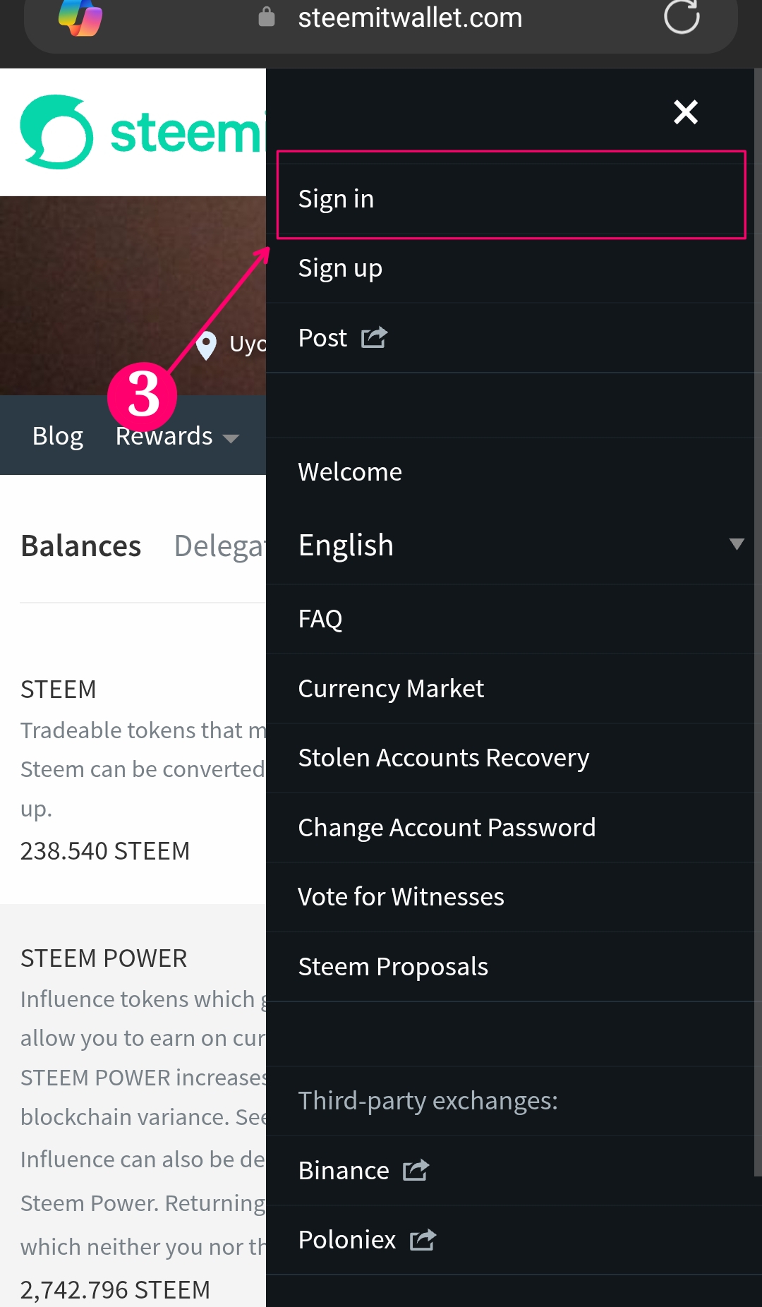Open the Rewards dropdown menu

[177, 436]
